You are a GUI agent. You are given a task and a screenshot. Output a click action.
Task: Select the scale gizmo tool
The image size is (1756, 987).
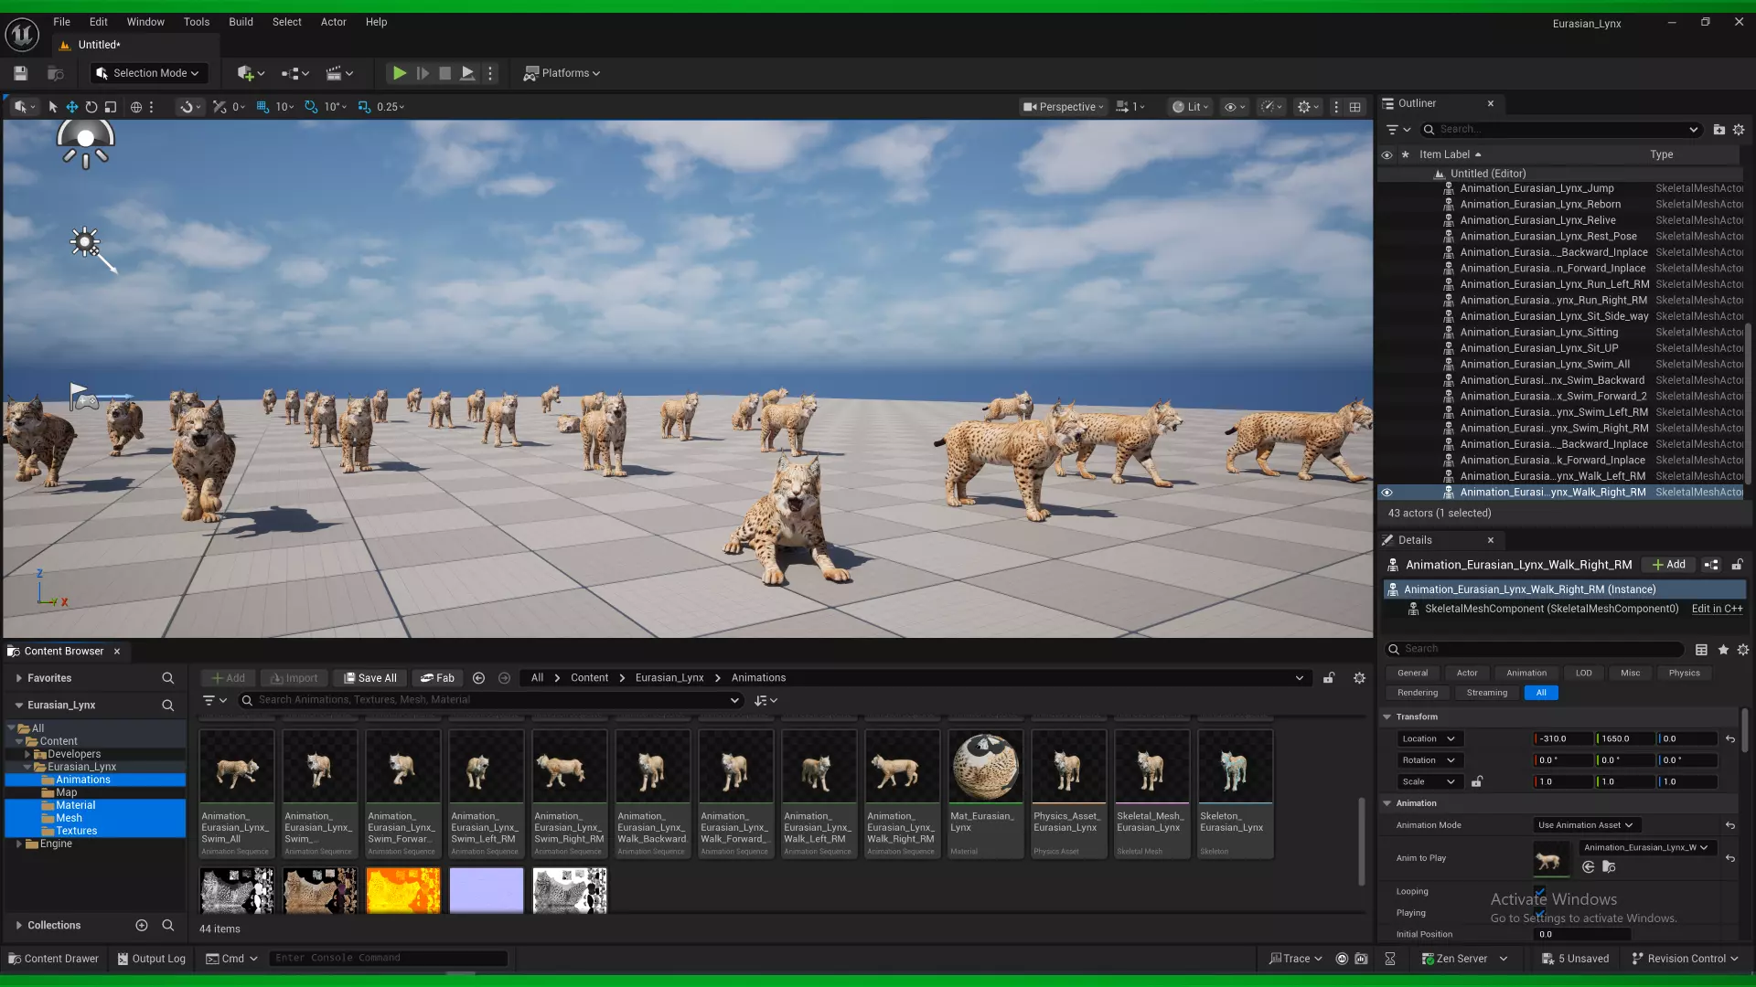[111, 107]
